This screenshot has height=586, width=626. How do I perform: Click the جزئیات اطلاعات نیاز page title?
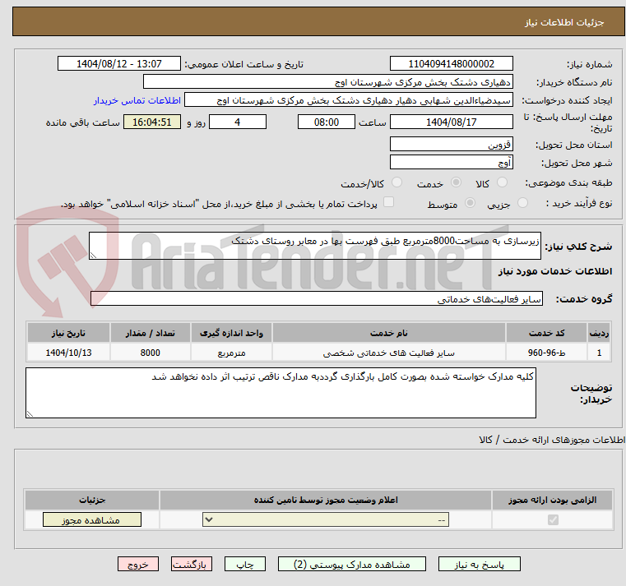click(564, 22)
